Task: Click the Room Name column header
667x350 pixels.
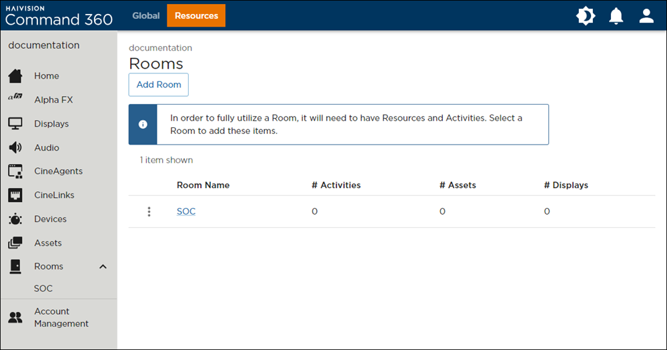Action: coord(203,185)
